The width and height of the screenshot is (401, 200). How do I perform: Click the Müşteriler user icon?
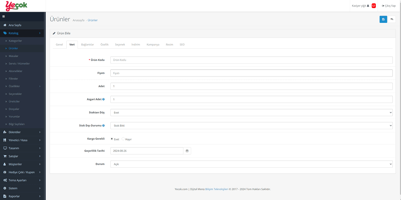coord(5,164)
